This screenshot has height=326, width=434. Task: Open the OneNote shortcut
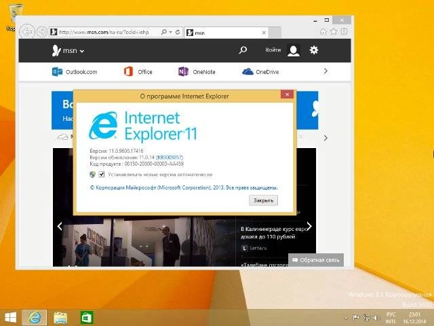click(x=197, y=72)
